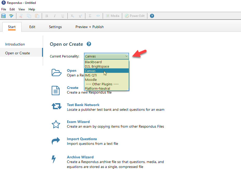
Task: Apply superscript formatting icon
Action: point(80,16)
